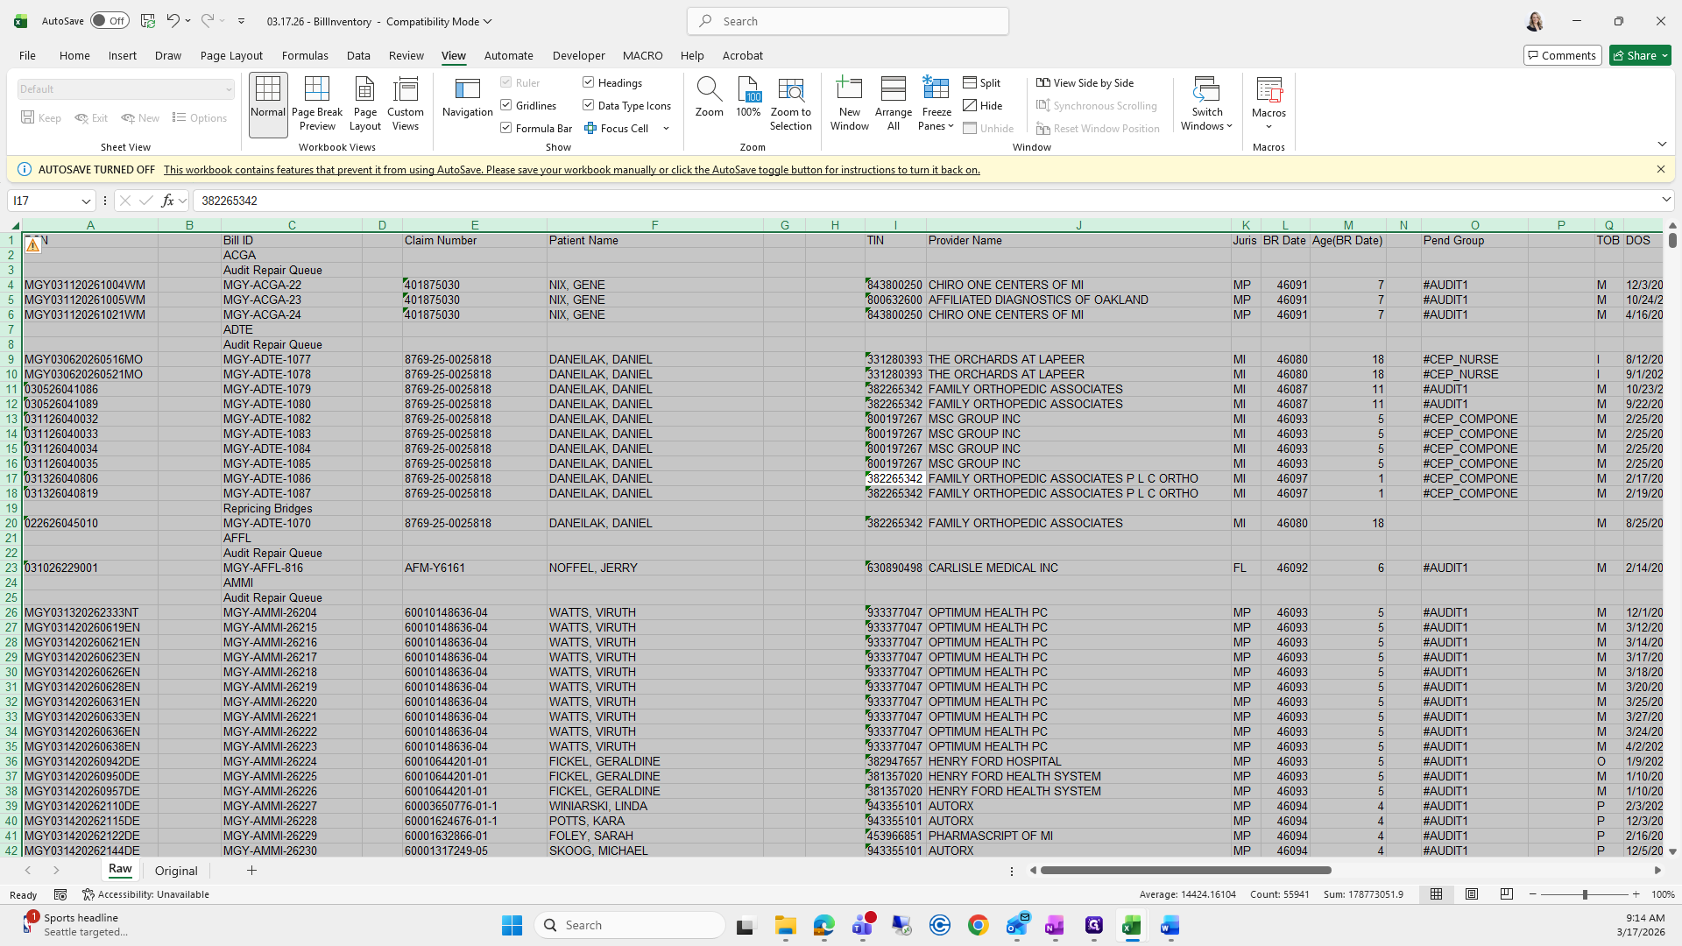Click the Arrange All icon

[893, 103]
